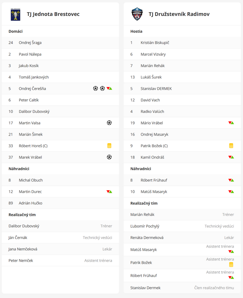243x298 pixels.
Task: Click goal icon next to Martin Valsa
Action: coord(109,123)
